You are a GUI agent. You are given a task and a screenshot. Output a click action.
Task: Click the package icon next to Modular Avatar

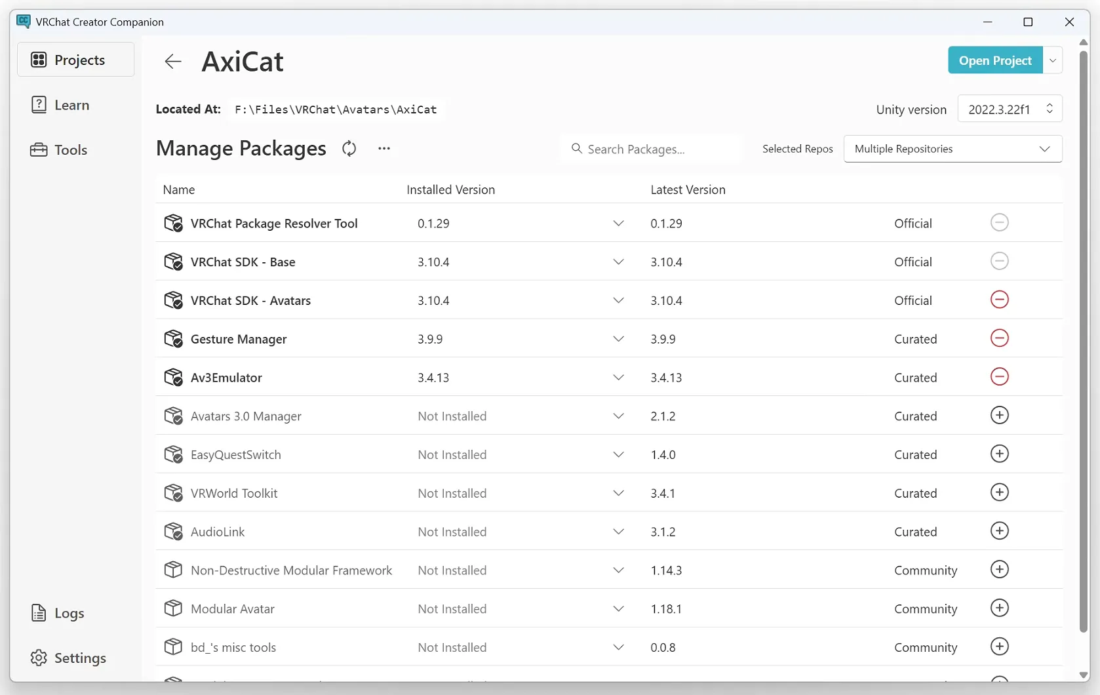[x=173, y=608]
